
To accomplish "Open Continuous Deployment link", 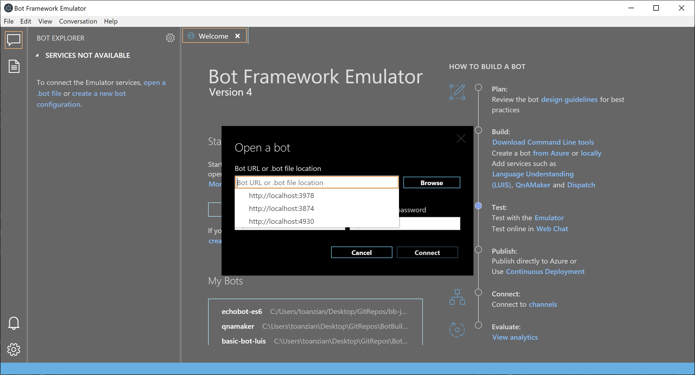I will click(545, 271).
